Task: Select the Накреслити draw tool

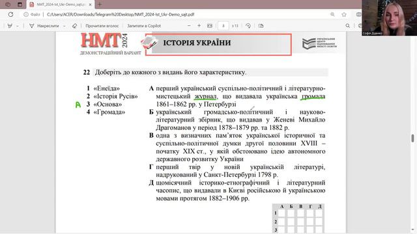Action: 44,26
